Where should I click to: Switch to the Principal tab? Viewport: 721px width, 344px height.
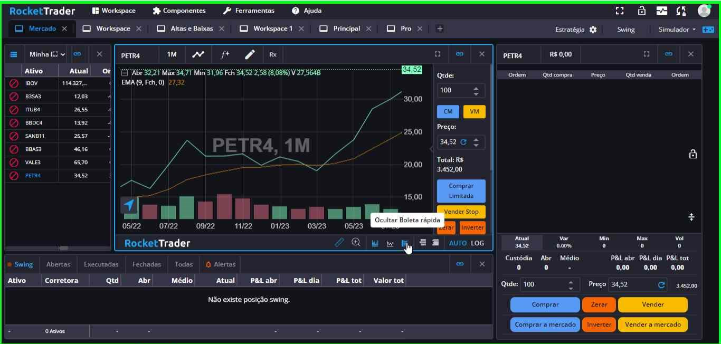pos(347,28)
